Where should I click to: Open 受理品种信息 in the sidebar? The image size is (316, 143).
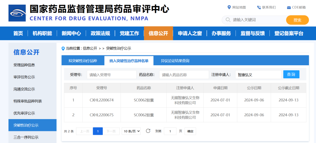24,65
